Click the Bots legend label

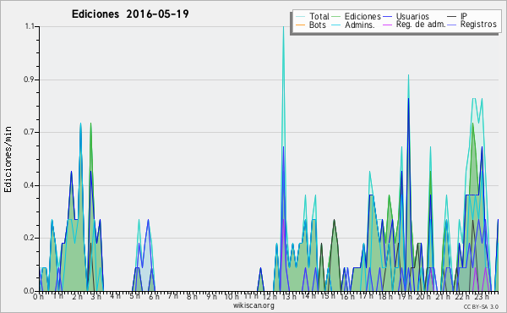click(x=317, y=25)
